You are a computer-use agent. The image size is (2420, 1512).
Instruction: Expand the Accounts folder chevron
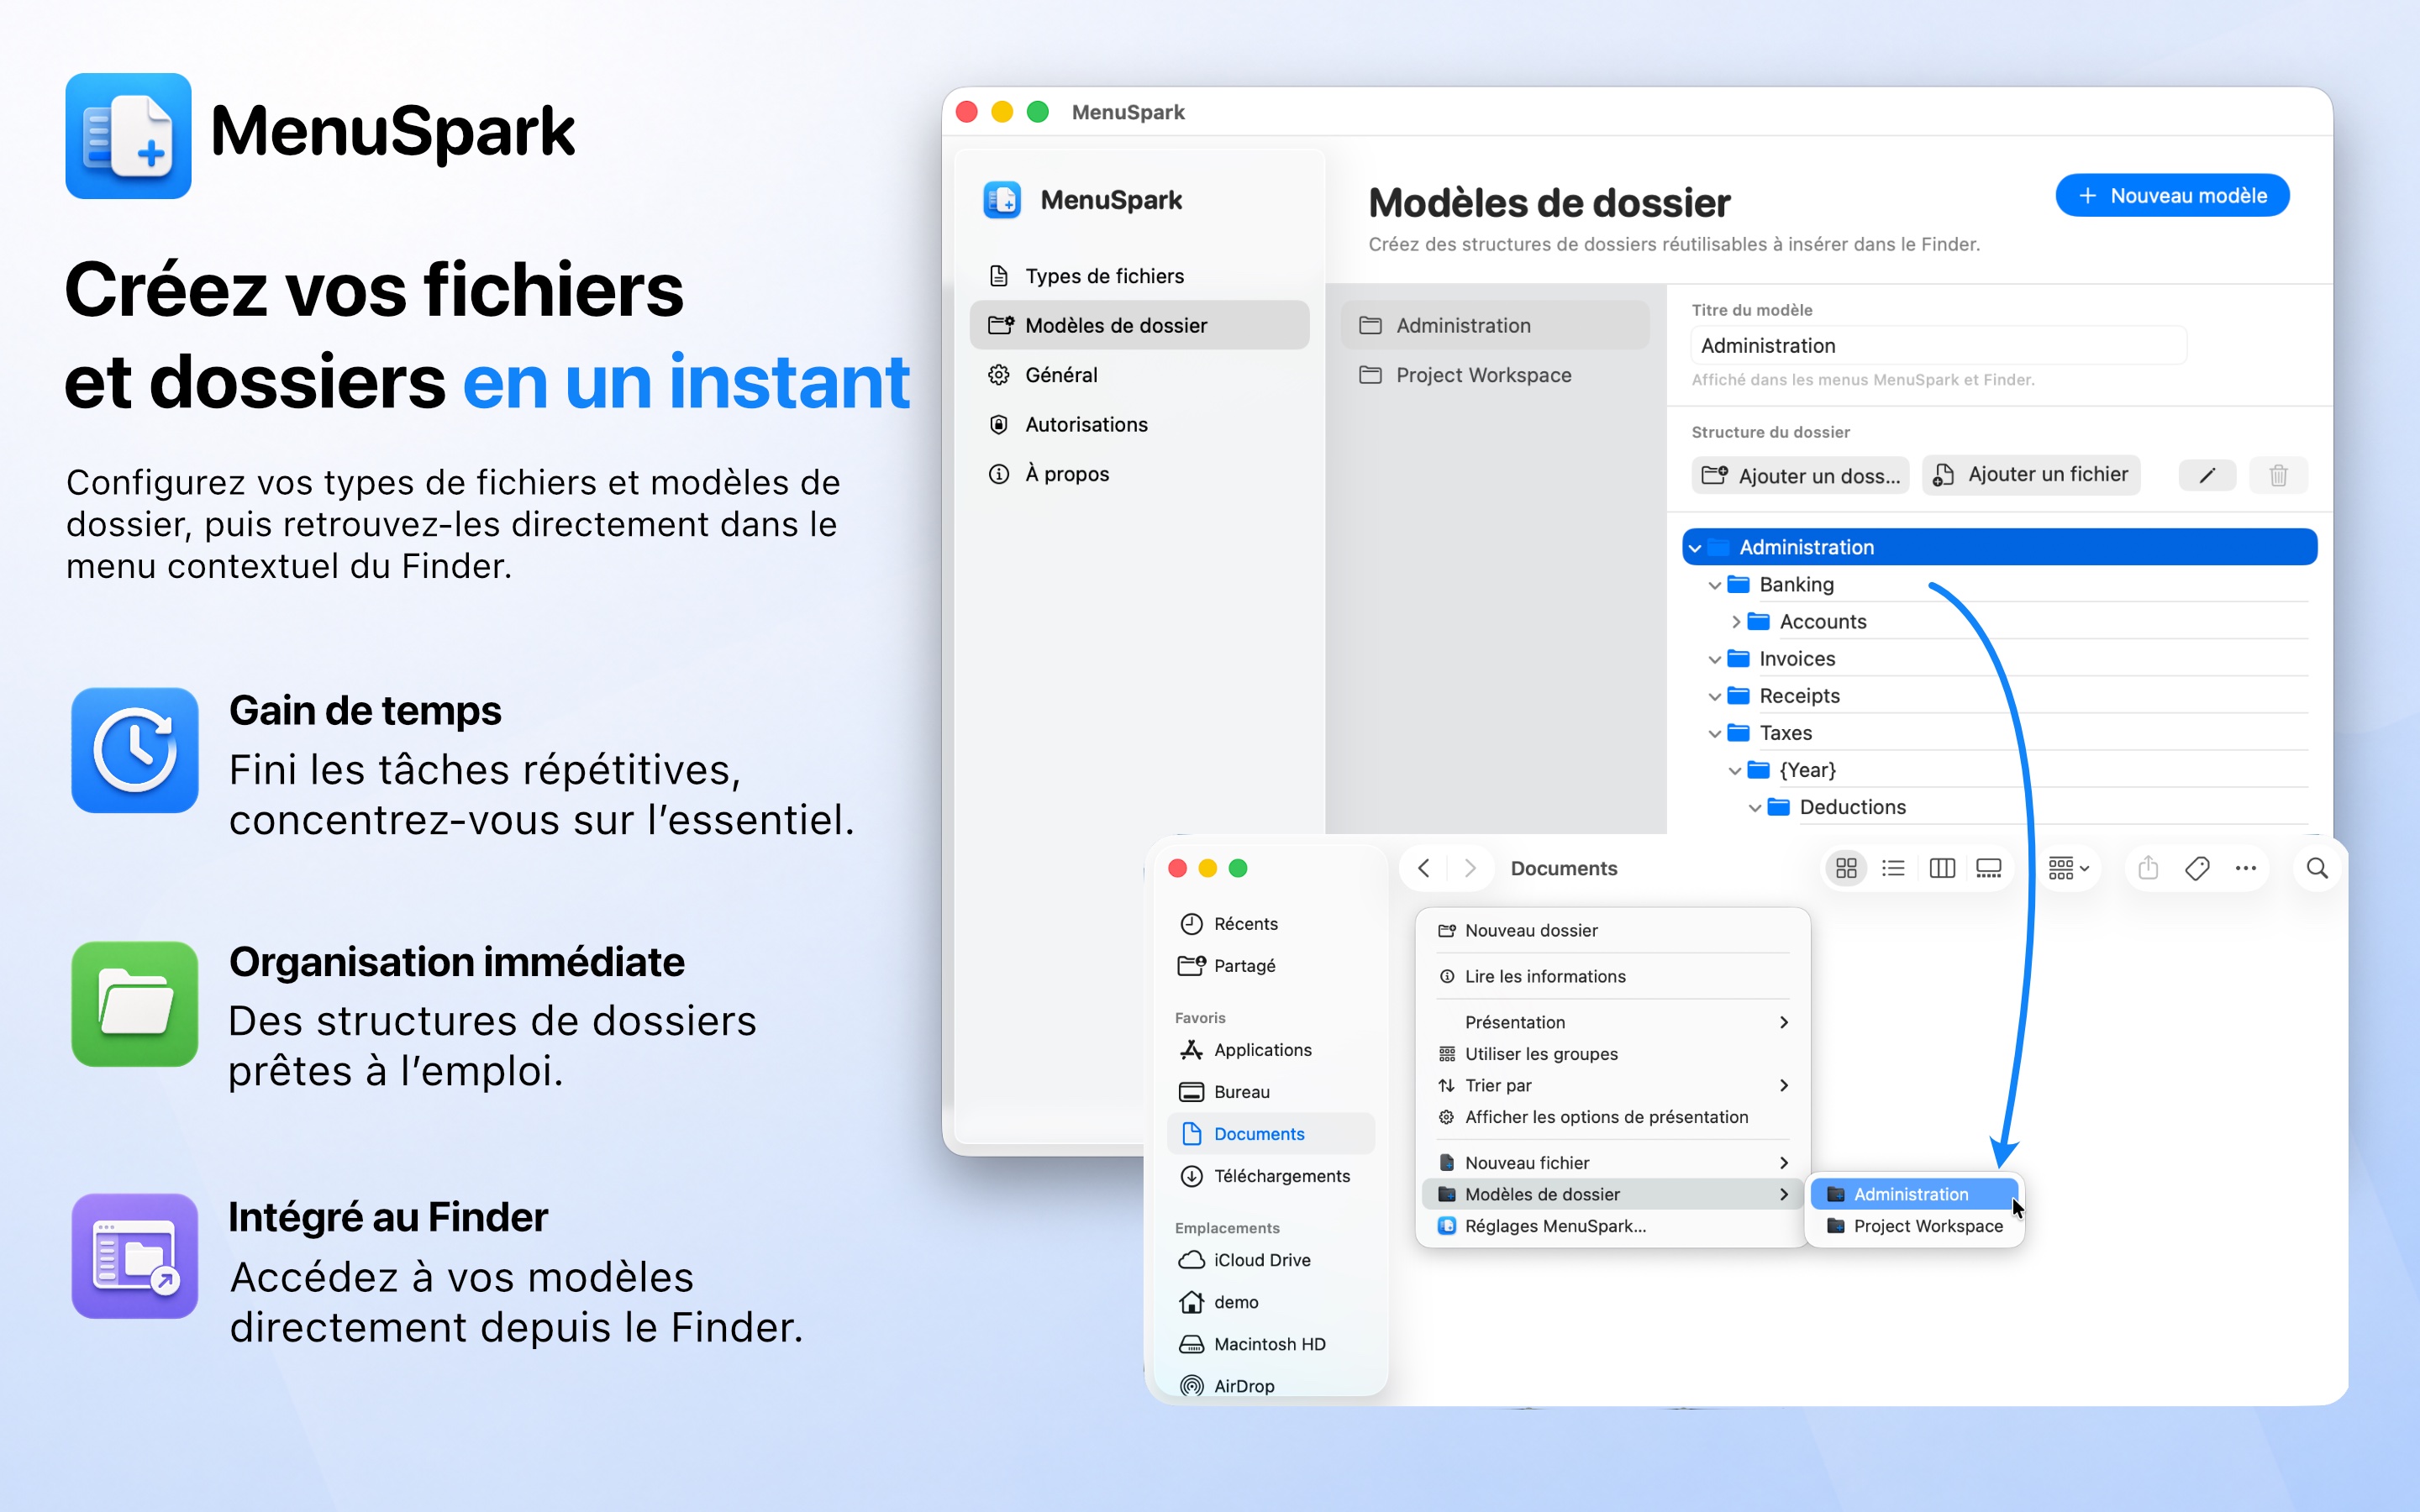pyautogui.click(x=1736, y=622)
